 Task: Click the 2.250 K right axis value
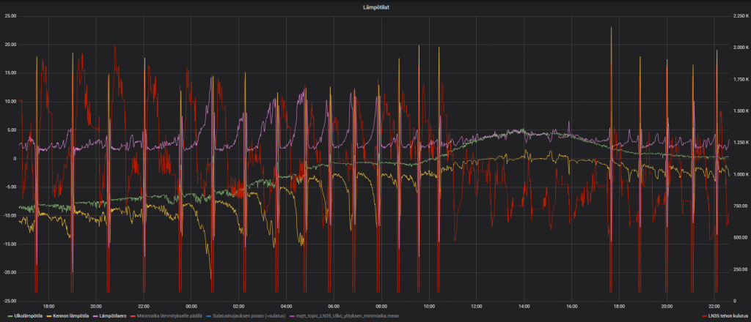(741, 16)
